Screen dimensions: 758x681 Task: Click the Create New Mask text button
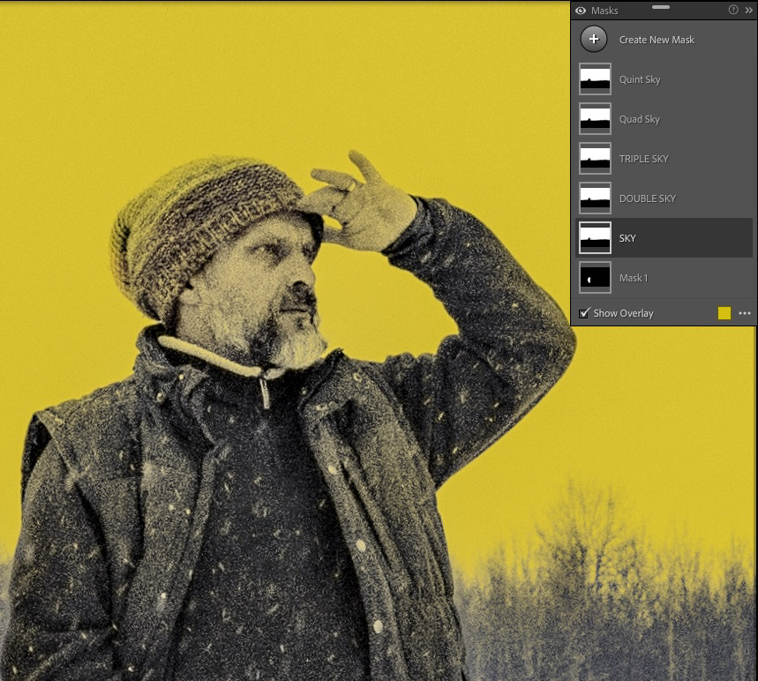[x=657, y=40]
